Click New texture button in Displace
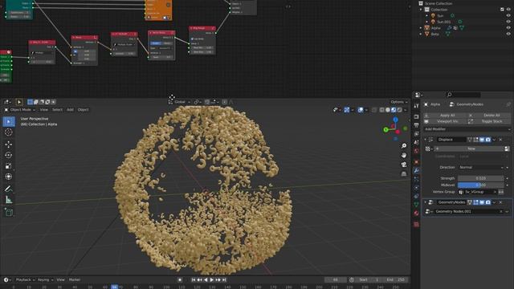This screenshot has height=289, width=514. (x=470, y=149)
